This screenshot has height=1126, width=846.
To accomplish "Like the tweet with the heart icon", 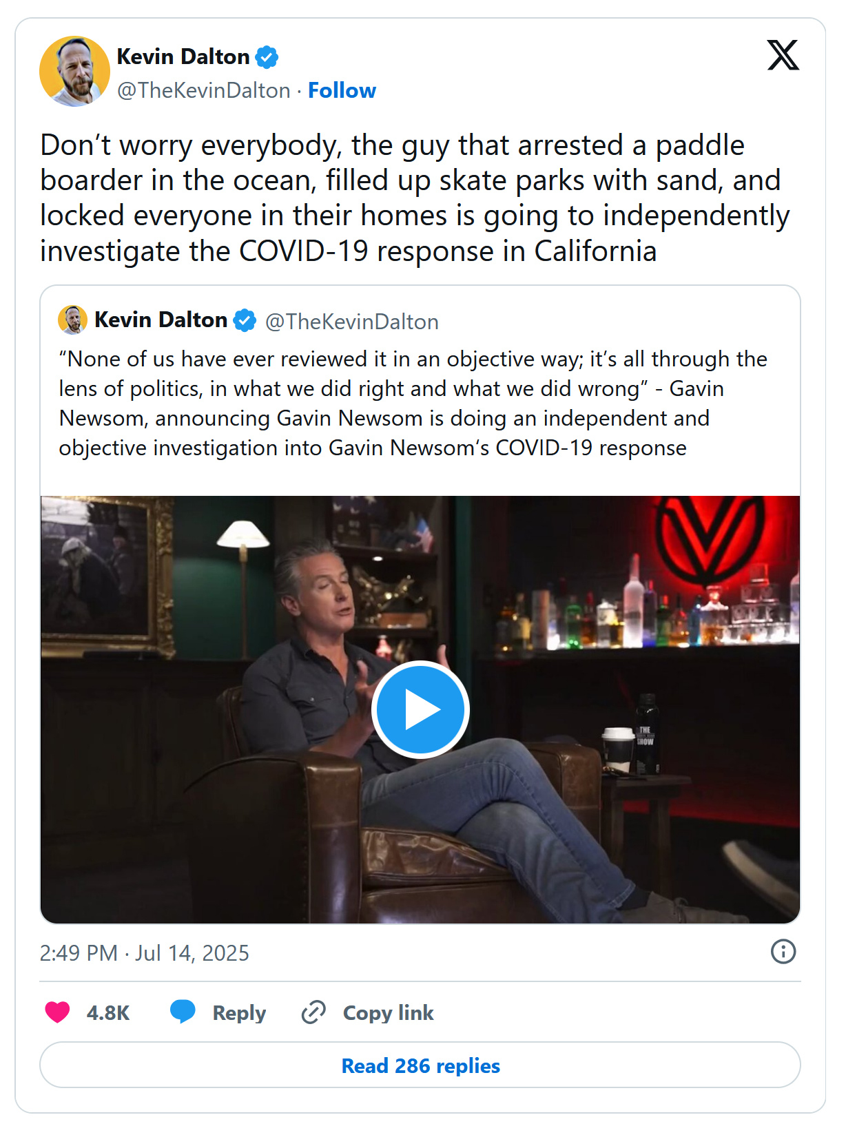I will point(57,1012).
